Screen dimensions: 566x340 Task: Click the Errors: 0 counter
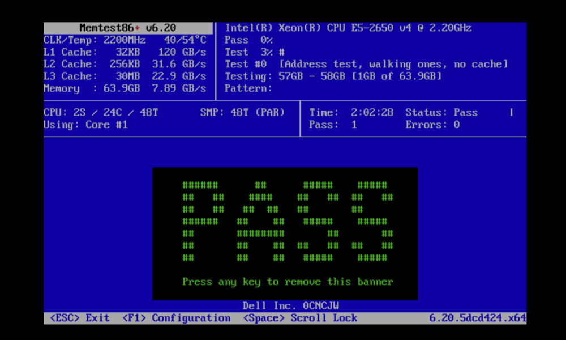(432, 125)
